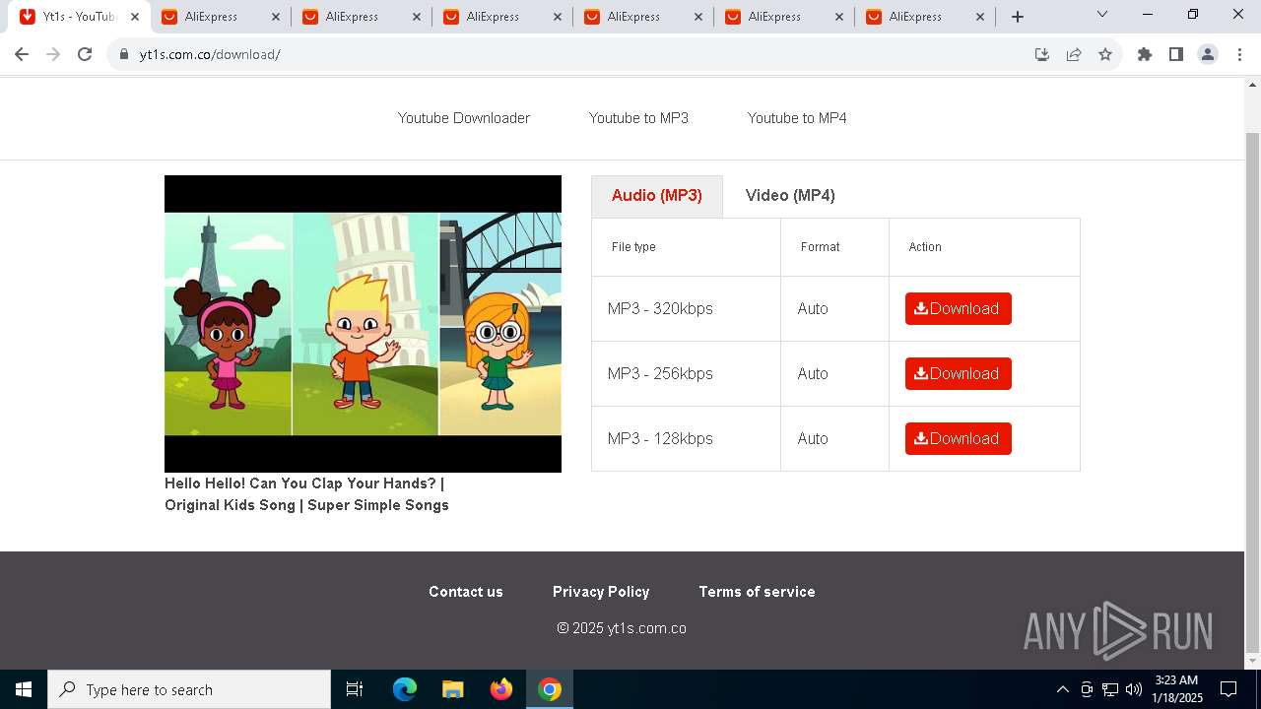The width and height of the screenshot is (1261, 709).
Task: Switch to the last AliExpress tab
Action: (926, 17)
